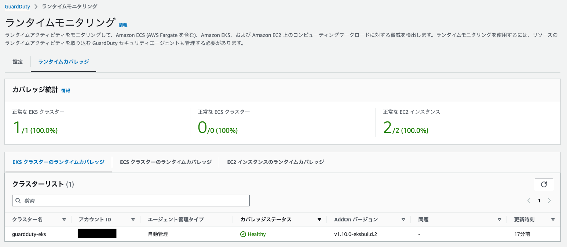Open 情報 link next to ランタイムモニタリング title
This screenshot has height=247, width=567.
[123, 25]
